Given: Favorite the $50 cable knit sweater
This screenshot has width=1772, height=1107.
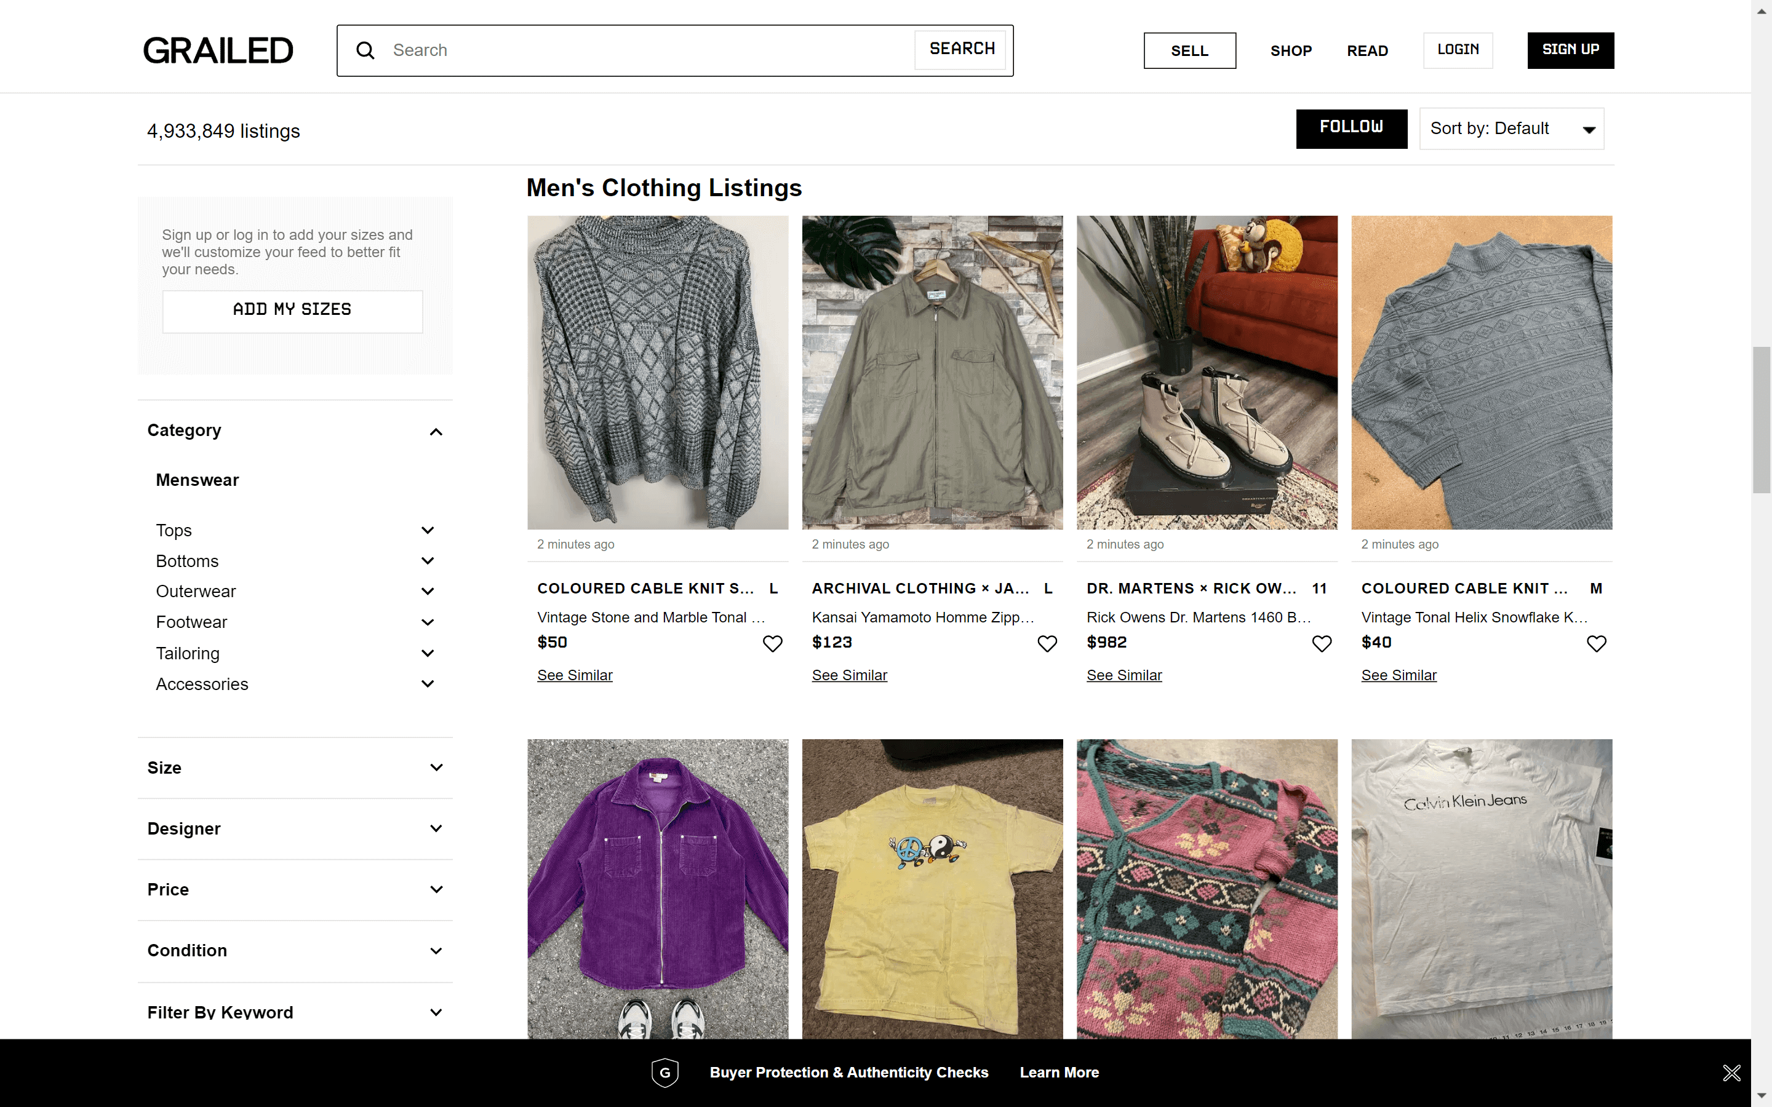Looking at the screenshot, I should (x=773, y=643).
